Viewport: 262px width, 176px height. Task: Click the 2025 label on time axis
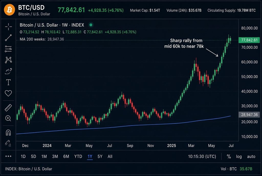172,146
